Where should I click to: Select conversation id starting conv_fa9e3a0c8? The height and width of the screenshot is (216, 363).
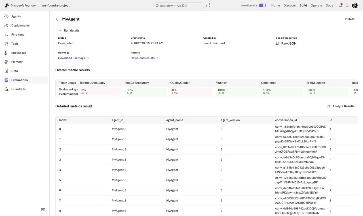300,160
